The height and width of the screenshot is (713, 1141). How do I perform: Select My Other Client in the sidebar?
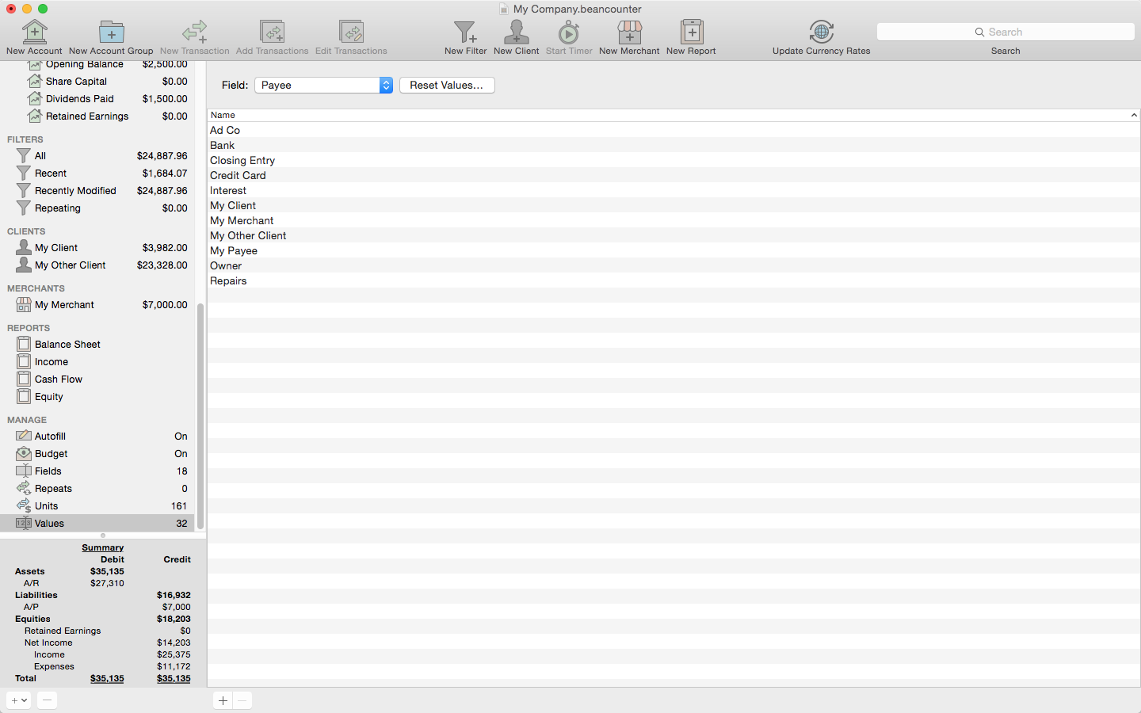coord(70,265)
